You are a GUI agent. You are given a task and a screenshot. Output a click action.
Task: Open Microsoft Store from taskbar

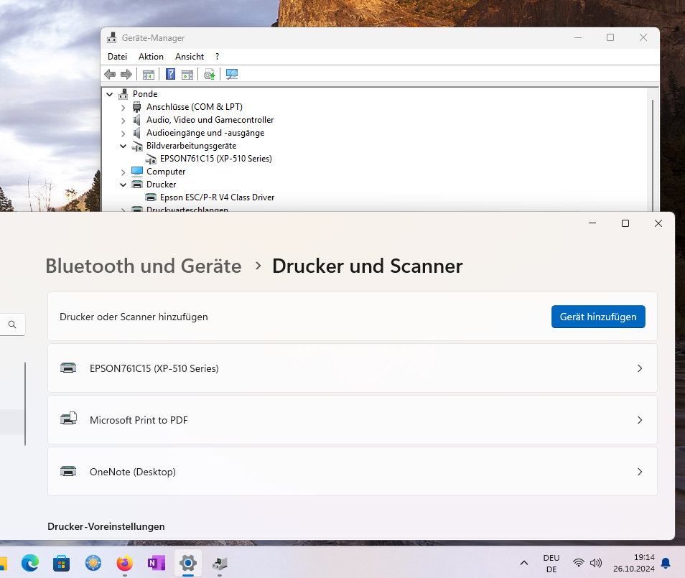[x=61, y=564]
